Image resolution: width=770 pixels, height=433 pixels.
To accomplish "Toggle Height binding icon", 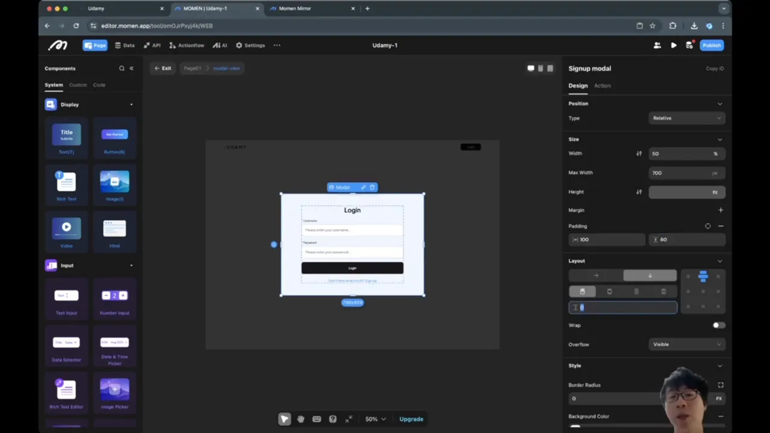I will (x=639, y=192).
